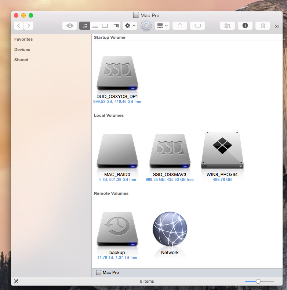Select the DUO_OSXYOS_DP1 SSD drive icon
287x290 pixels.
[117, 73]
